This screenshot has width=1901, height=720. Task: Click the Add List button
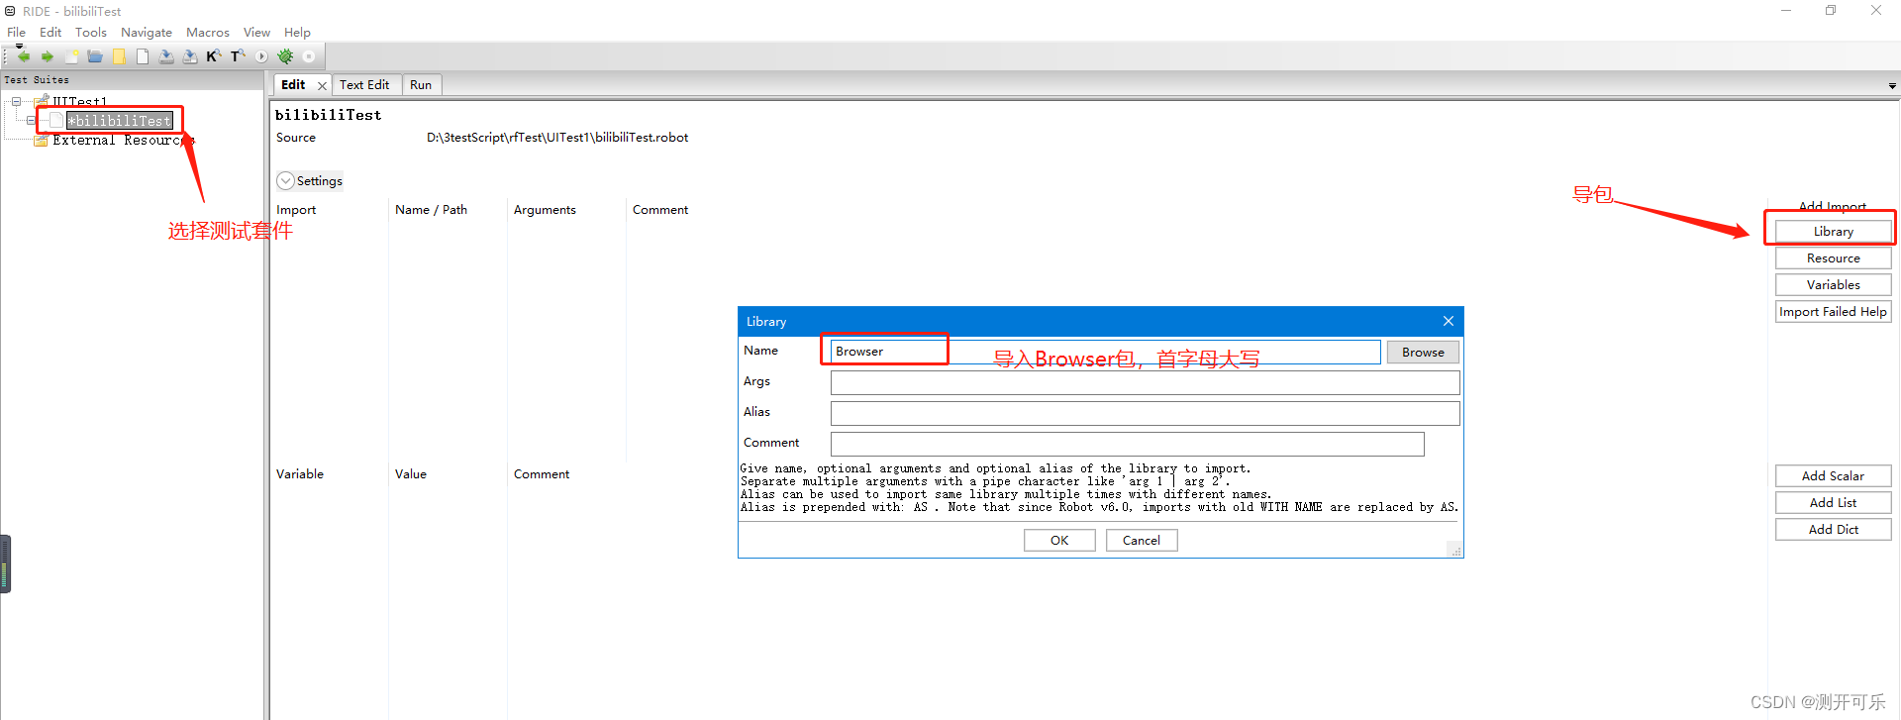tap(1833, 502)
